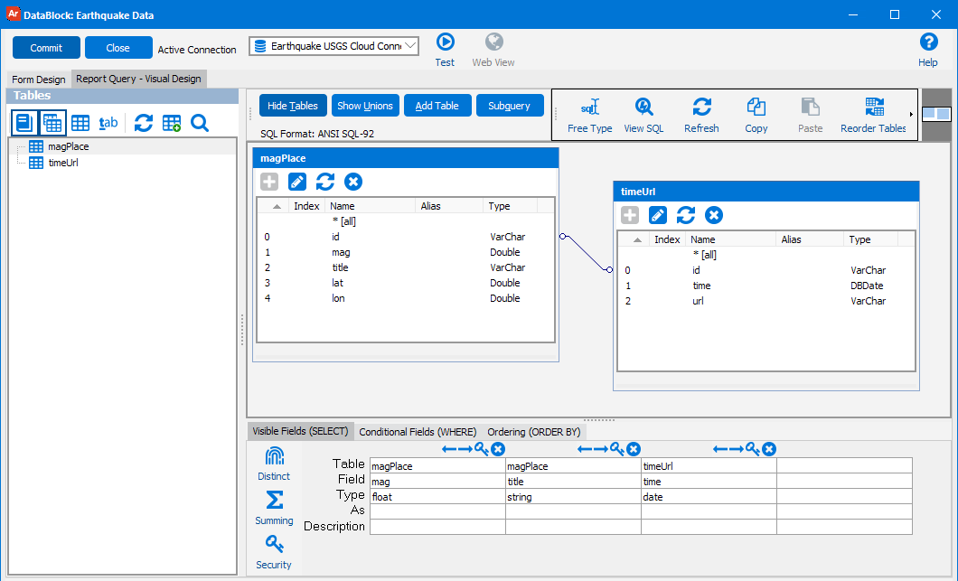This screenshot has width=958, height=581.
Task: Select the * [all] row in timeUrl
Action: pyautogui.click(x=765, y=255)
